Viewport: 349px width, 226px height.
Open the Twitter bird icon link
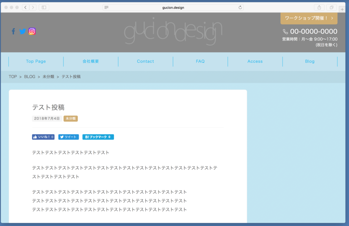(x=22, y=31)
